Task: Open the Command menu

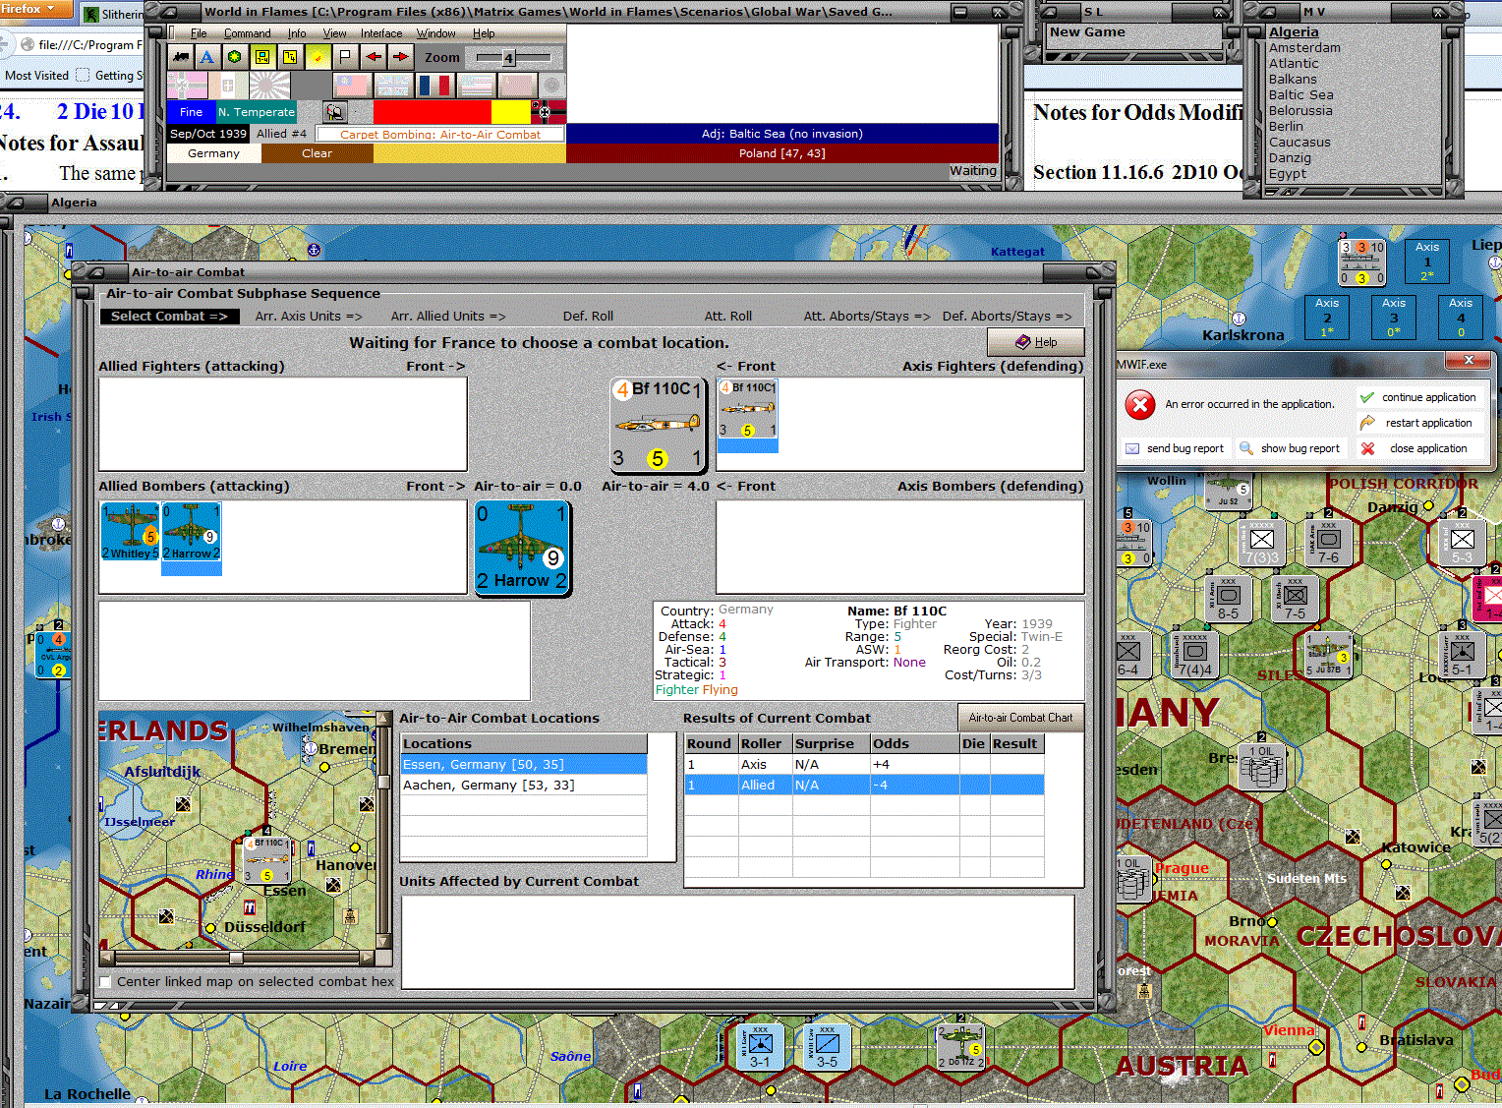Action: pos(247,33)
